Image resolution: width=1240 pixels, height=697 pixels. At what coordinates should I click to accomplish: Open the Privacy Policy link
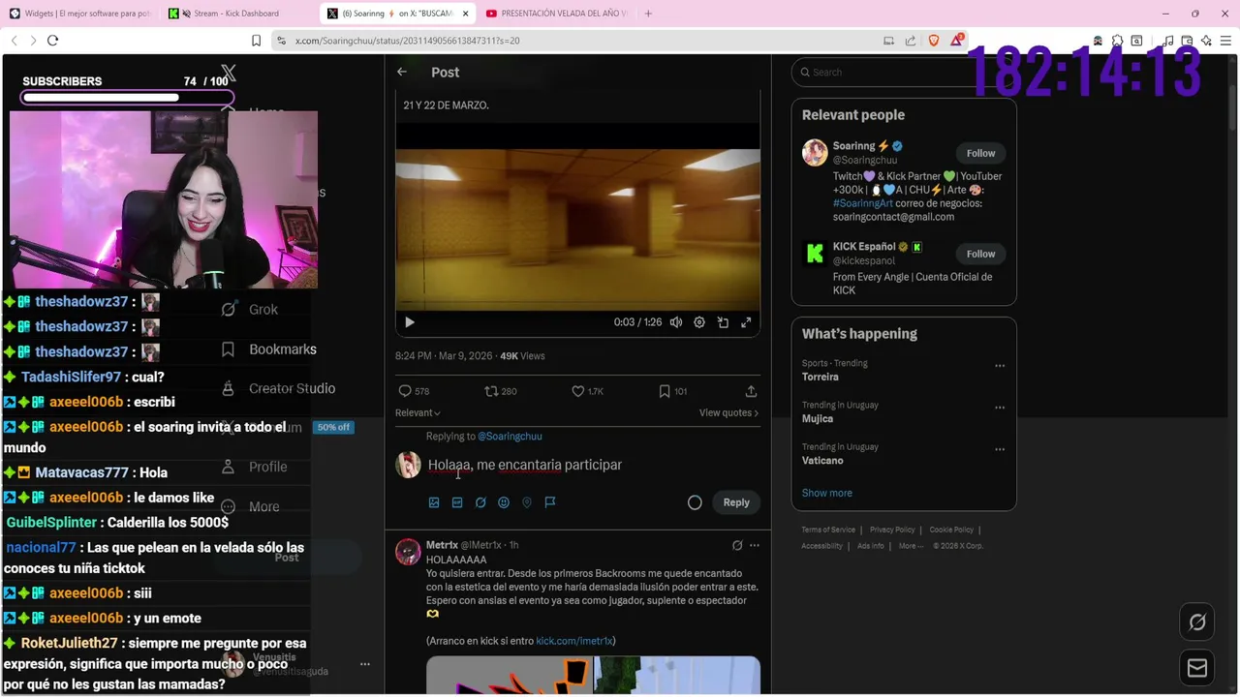pos(892,530)
